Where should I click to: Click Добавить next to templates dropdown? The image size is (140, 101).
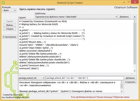tap(124, 17)
